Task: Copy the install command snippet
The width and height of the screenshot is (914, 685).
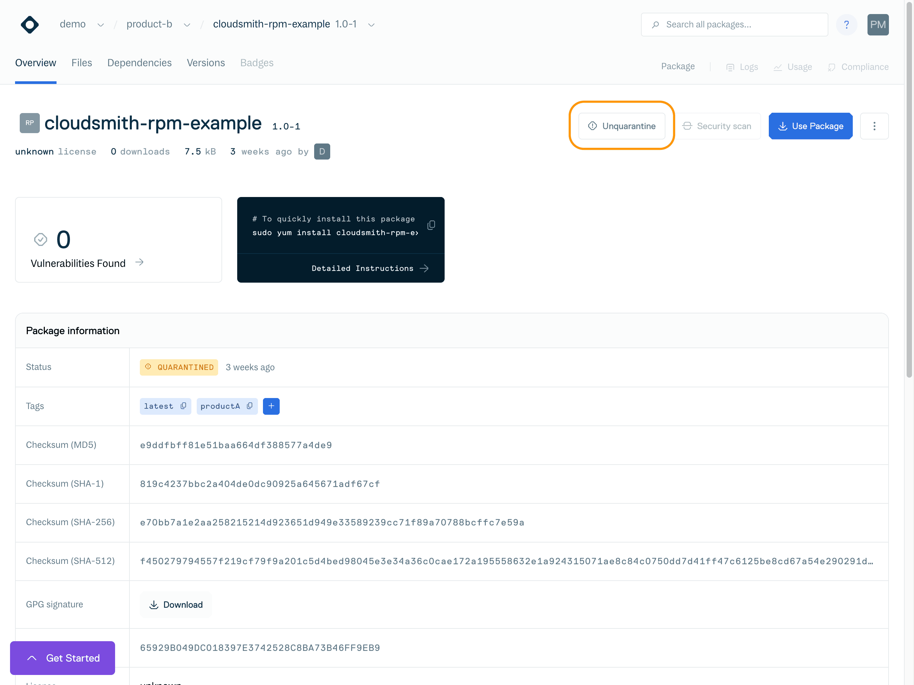Action: click(431, 225)
